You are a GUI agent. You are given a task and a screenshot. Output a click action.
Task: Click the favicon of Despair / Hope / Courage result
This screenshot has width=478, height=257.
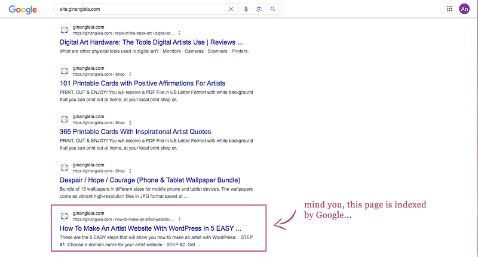pos(65,168)
